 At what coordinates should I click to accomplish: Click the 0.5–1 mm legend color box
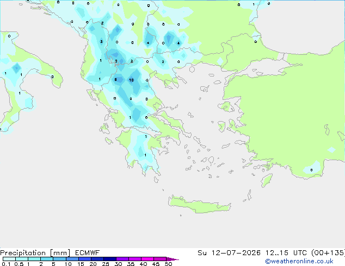(22, 259)
